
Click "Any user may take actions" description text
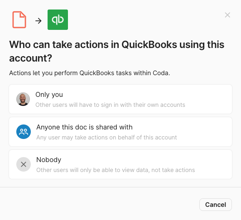pyautogui.click(x=106, y=137)
